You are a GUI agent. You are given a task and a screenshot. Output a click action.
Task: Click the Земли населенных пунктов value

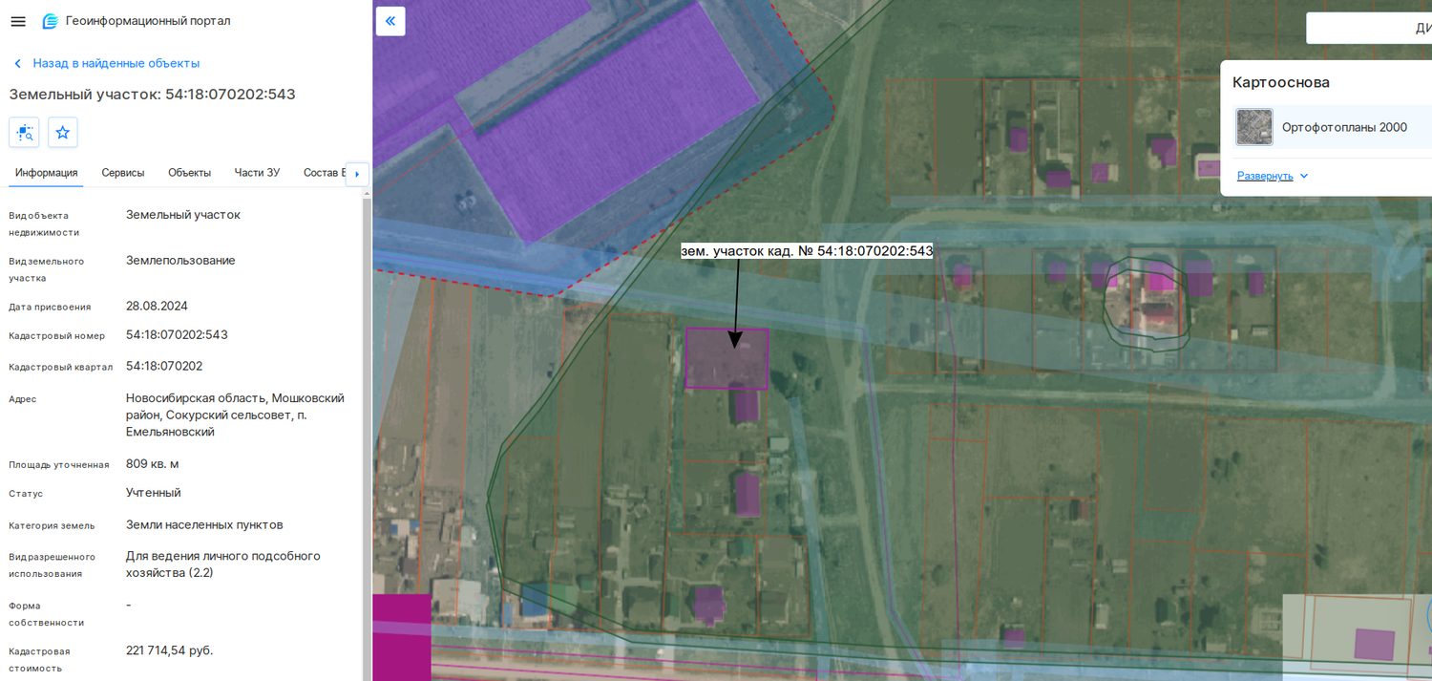tap(204, 524)
